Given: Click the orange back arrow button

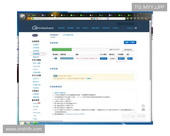Looking at the screenshot, I should 29,19.
